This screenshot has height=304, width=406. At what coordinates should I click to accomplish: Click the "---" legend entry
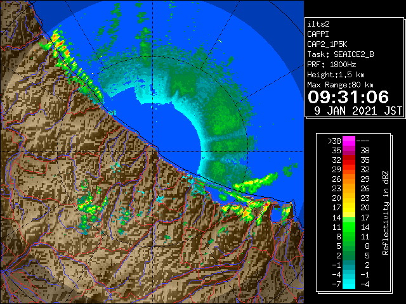363,141
